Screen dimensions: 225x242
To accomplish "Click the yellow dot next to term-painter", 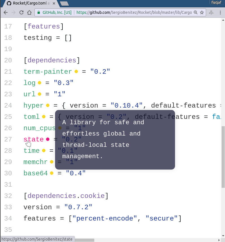I will point(76,71).
